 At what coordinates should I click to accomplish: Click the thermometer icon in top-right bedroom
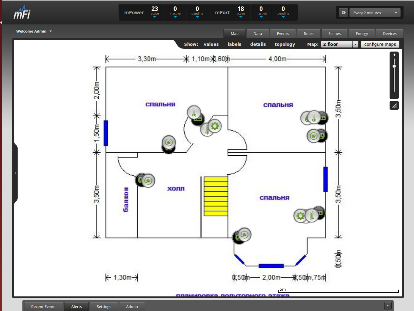314,118
